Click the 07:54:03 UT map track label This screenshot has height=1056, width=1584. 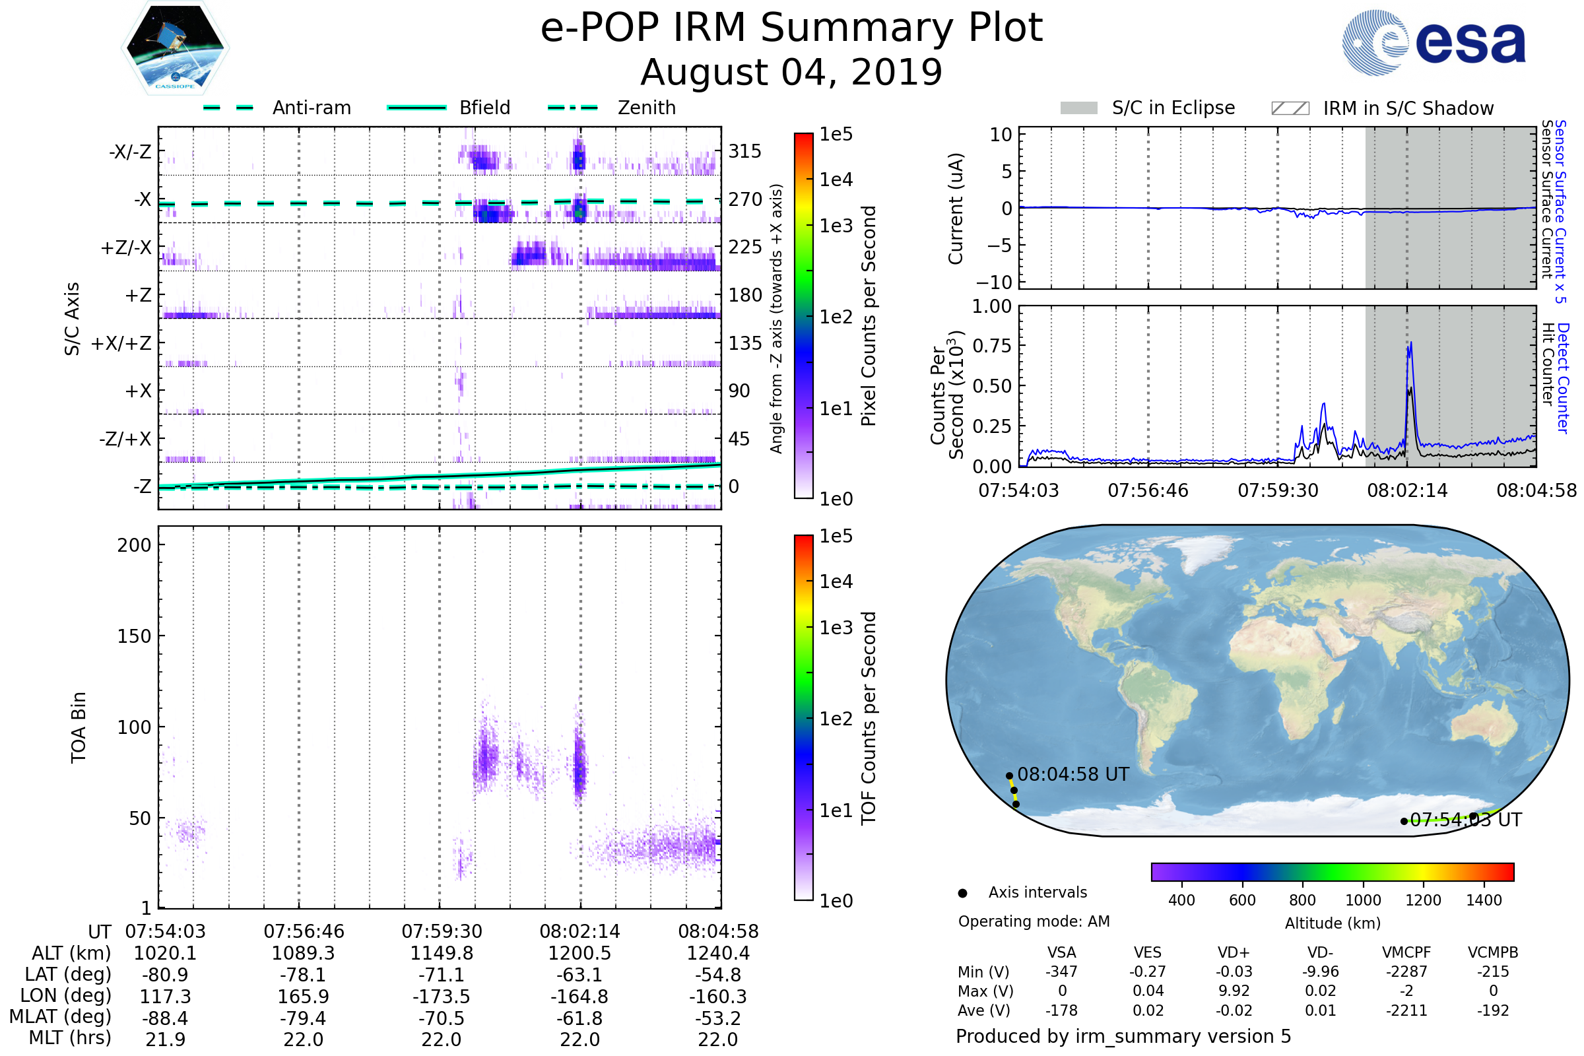tap(1465, 820)
